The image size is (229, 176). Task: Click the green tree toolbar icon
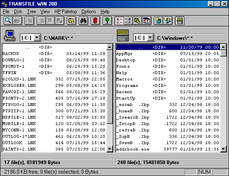[x=107, y=21]
